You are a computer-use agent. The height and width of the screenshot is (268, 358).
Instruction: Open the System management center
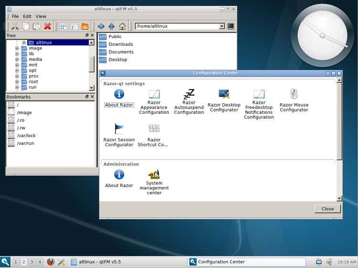pyautogui.click(x=154, y=182)
